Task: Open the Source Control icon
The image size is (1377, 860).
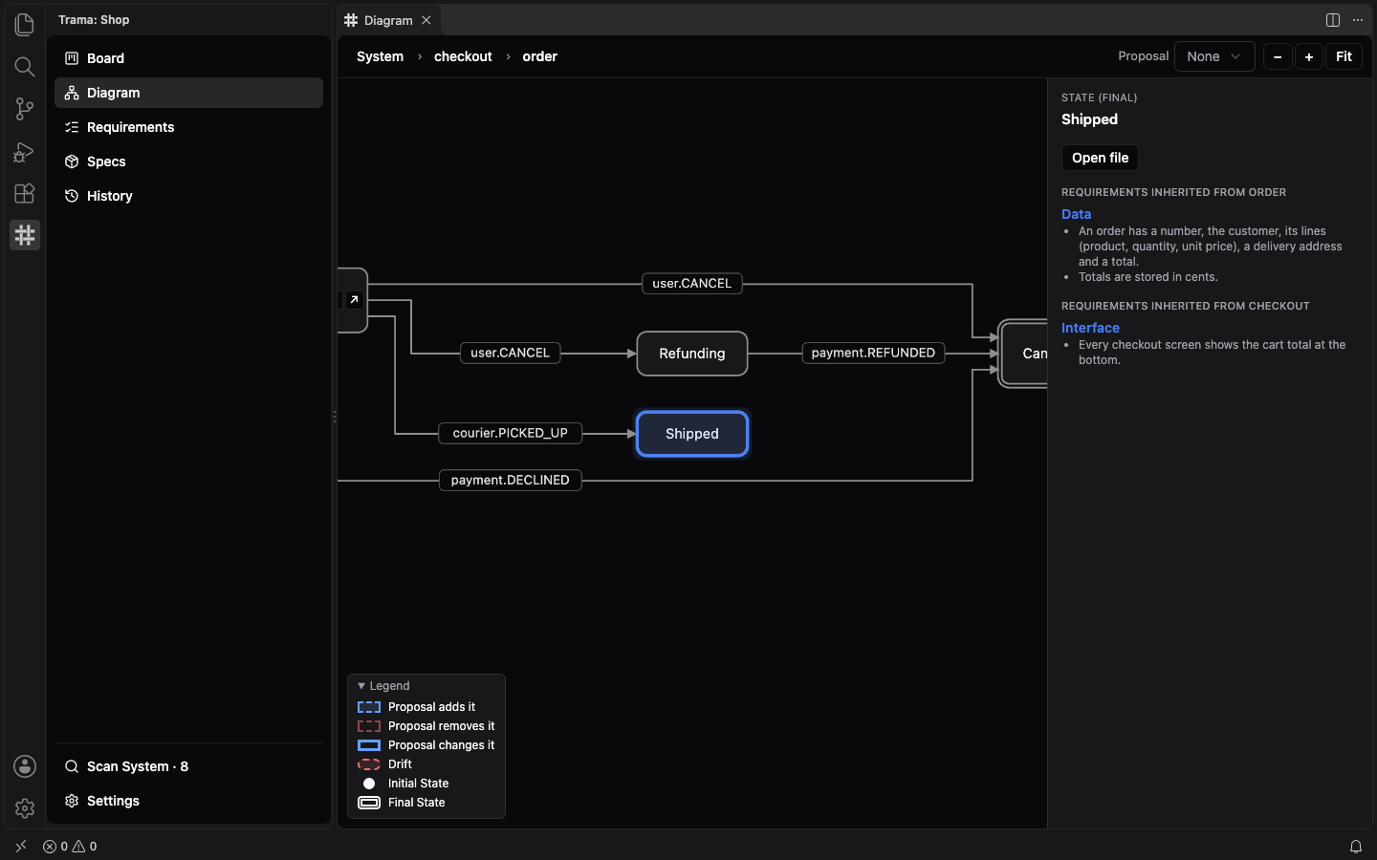Action: [25, 109]
